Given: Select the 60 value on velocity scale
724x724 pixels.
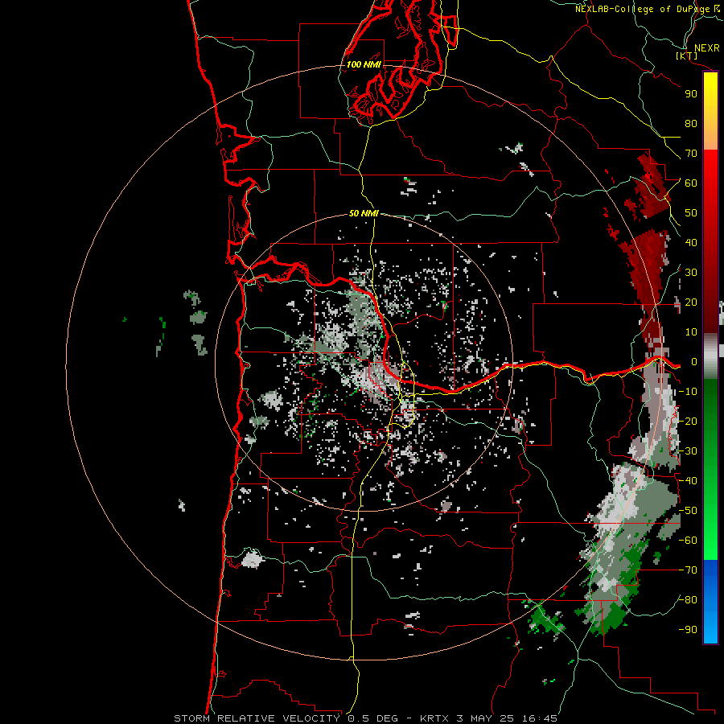Looking at the screenshot, I should 691,183.
